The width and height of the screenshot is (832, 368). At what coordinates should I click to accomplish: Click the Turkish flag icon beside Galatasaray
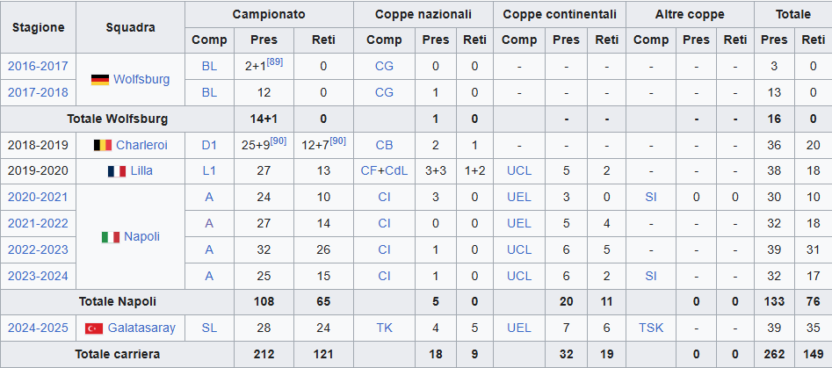point(94,328)
